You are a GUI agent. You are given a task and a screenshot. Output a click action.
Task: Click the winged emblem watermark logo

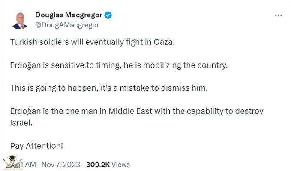click(x=12, y=162)
